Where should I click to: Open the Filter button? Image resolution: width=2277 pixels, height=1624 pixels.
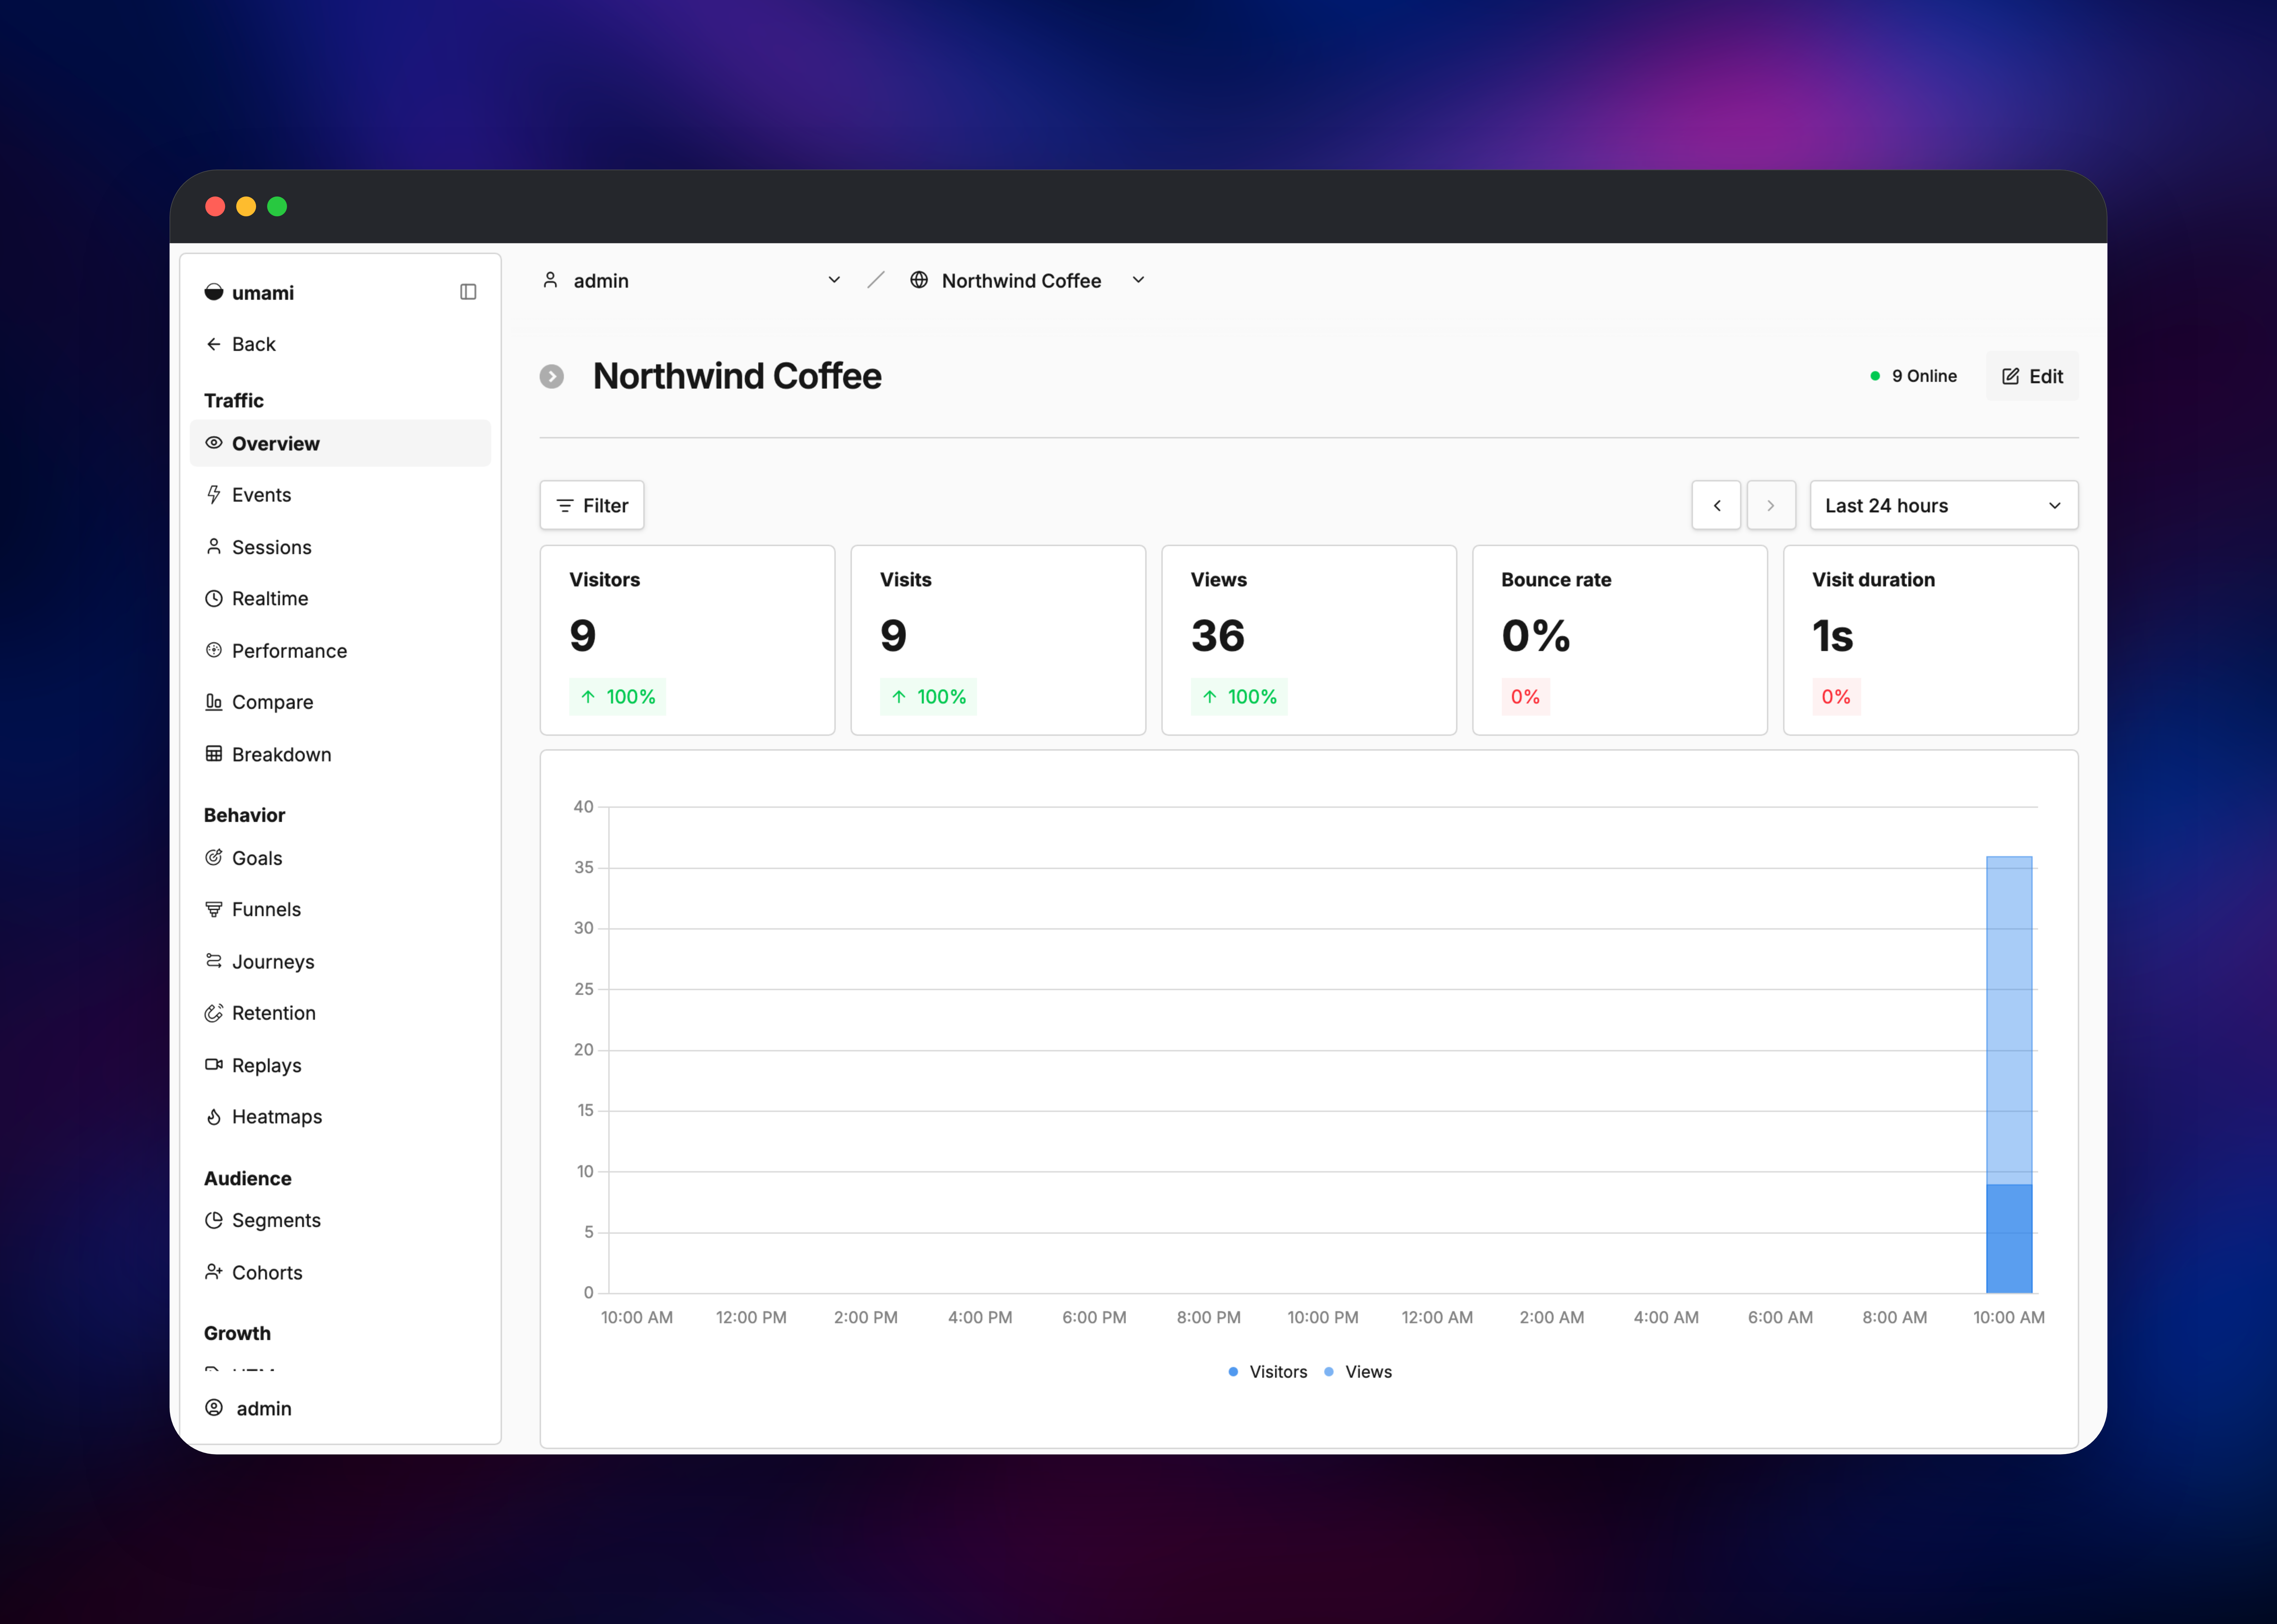pos(592,505)
